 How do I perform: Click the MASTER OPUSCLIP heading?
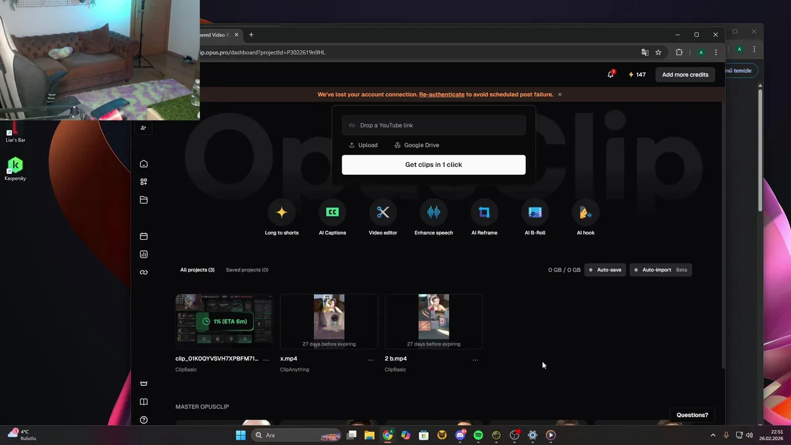point(202,407)
